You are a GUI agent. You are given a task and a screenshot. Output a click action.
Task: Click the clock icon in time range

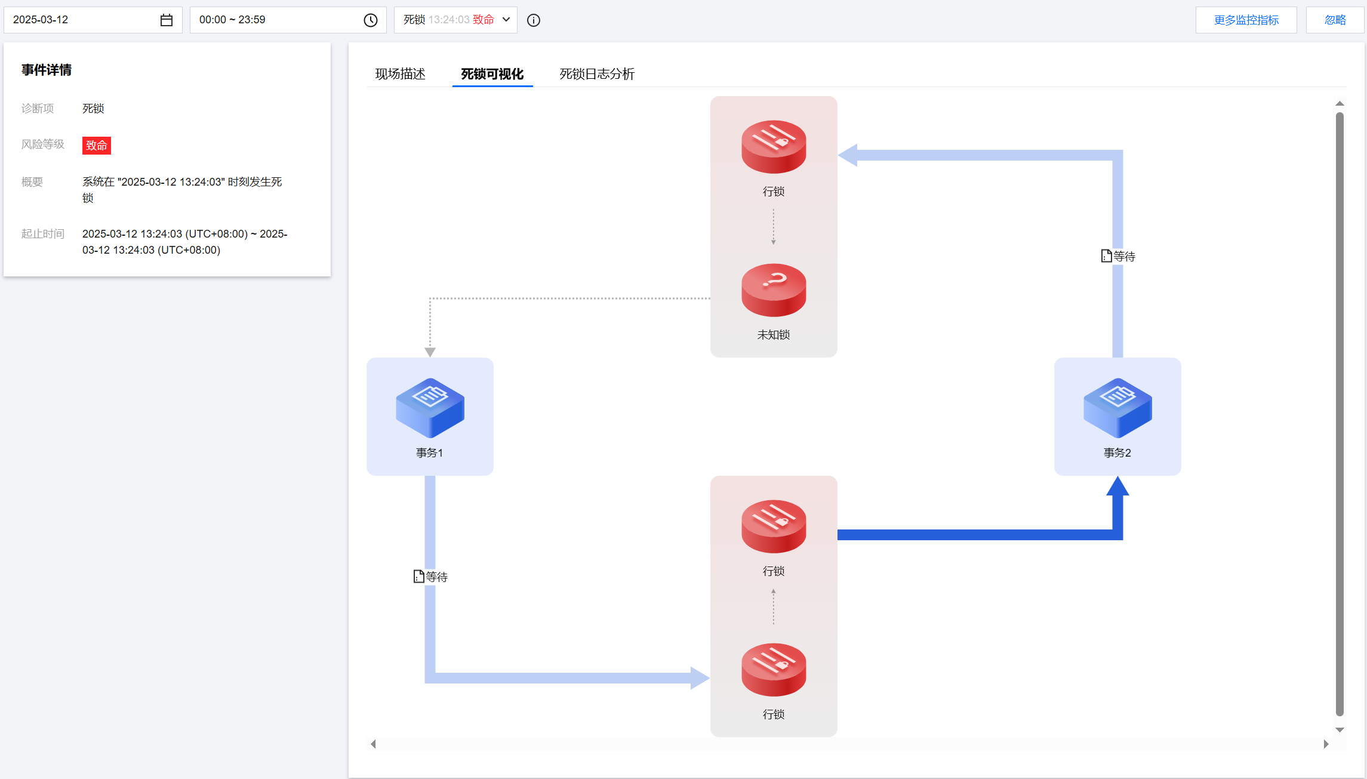pyautogui.click(x=371, y=20)
